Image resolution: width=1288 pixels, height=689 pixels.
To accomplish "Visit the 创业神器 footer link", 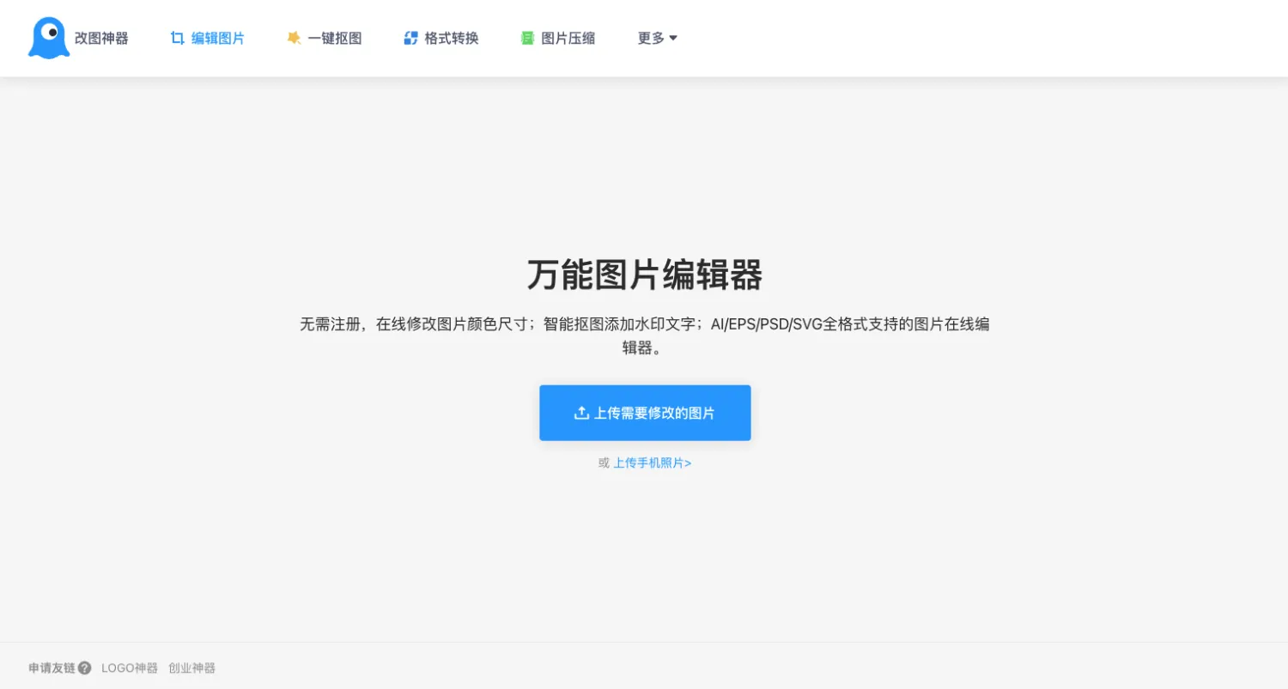I will coord(192,668).
